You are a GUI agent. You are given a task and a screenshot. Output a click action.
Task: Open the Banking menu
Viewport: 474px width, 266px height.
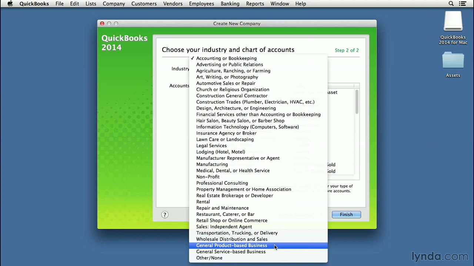[230, 4]
